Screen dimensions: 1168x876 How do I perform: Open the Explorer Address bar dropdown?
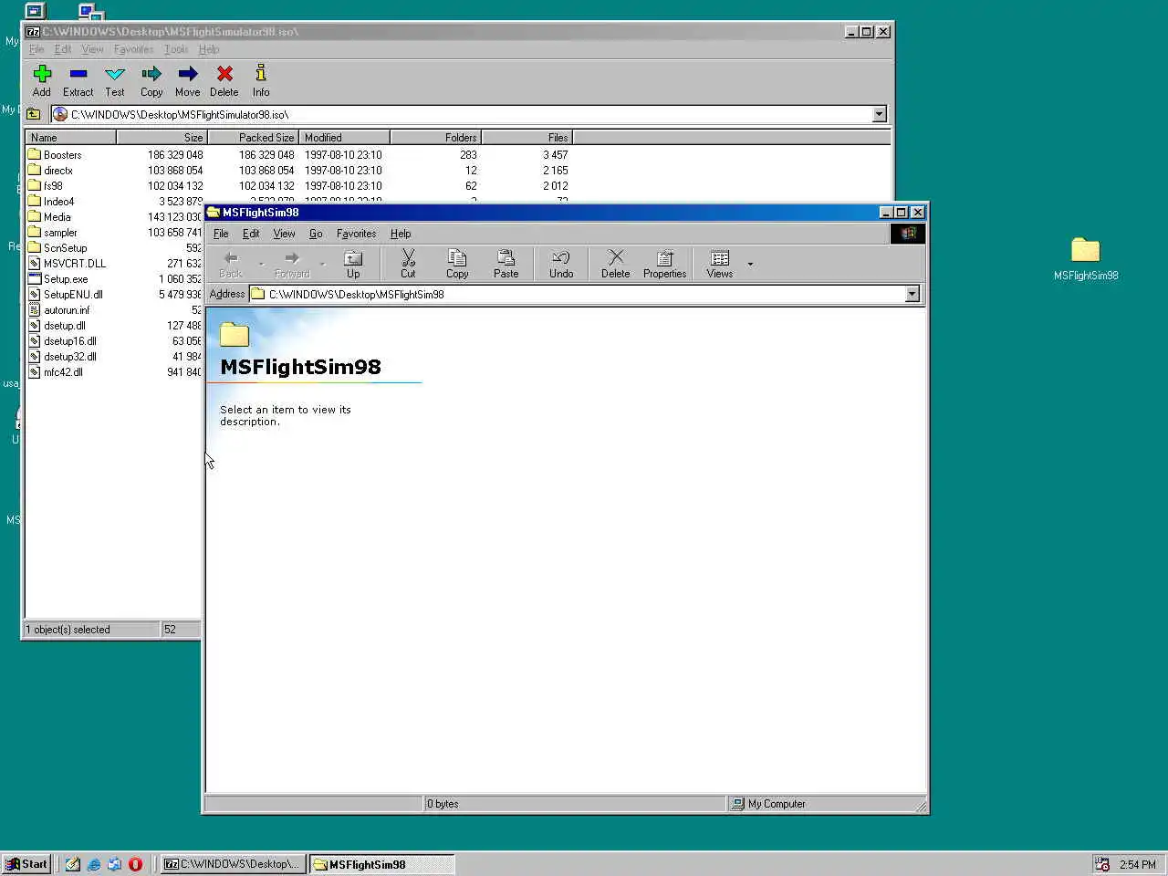912,294
